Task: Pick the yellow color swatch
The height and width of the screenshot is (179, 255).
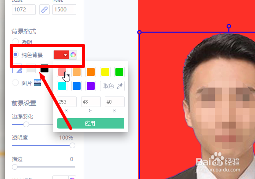Action: click(105, 72)
